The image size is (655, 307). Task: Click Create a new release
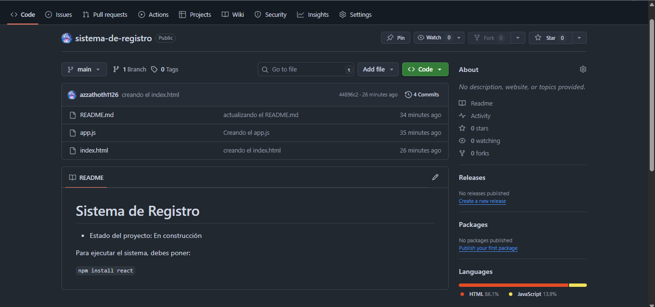pyautogui.click(x=482, y=201)
